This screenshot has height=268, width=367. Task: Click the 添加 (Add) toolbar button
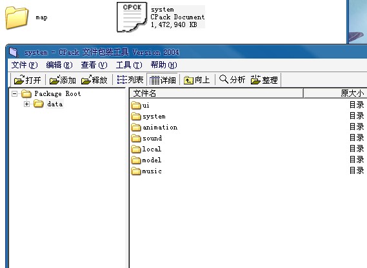coord(63,81)
